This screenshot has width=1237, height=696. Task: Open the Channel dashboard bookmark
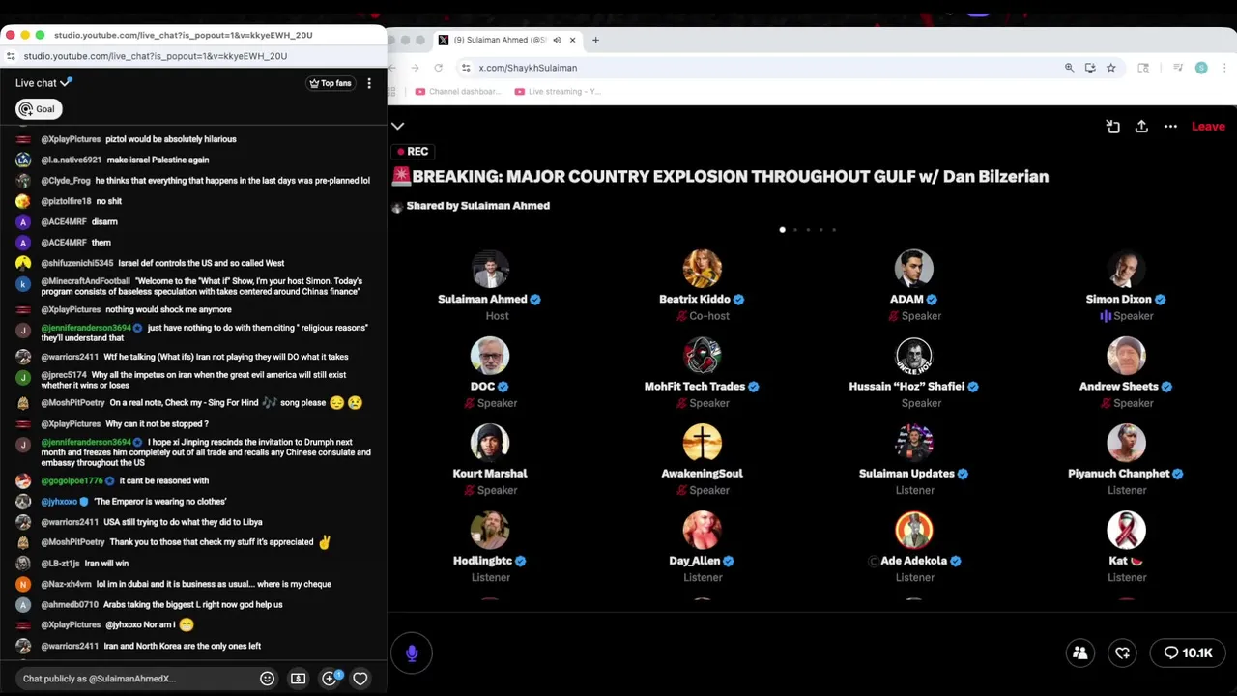pyautogui.click(x=458, y=92)
